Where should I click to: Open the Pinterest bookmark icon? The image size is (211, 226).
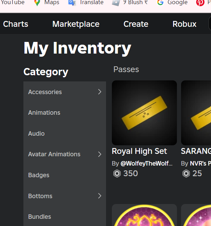pyautogui.click(x=200, y=3)
